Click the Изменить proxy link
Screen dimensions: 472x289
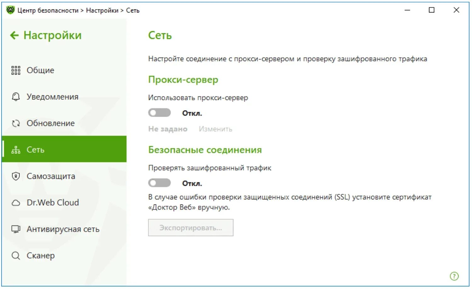point(216,129)
